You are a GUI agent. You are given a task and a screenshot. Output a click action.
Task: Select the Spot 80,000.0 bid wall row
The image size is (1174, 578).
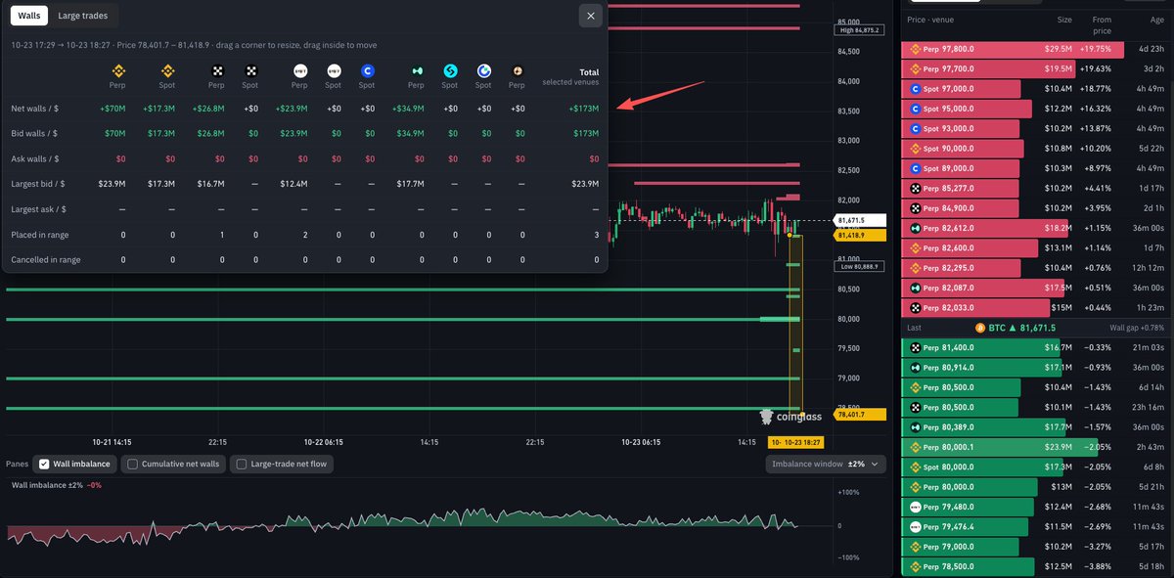pyautogui.click(x=1037, y=467)
